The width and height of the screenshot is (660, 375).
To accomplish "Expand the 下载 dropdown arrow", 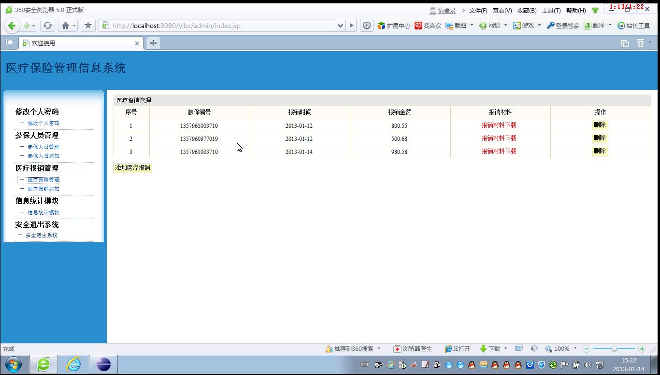I will [x=506, y=348].
